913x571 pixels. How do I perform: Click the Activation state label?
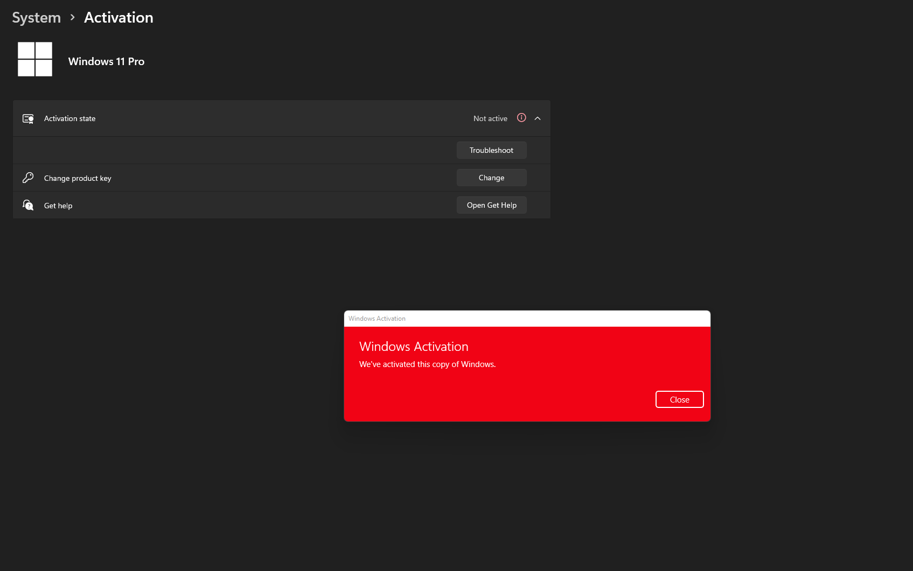coord(70,118)
